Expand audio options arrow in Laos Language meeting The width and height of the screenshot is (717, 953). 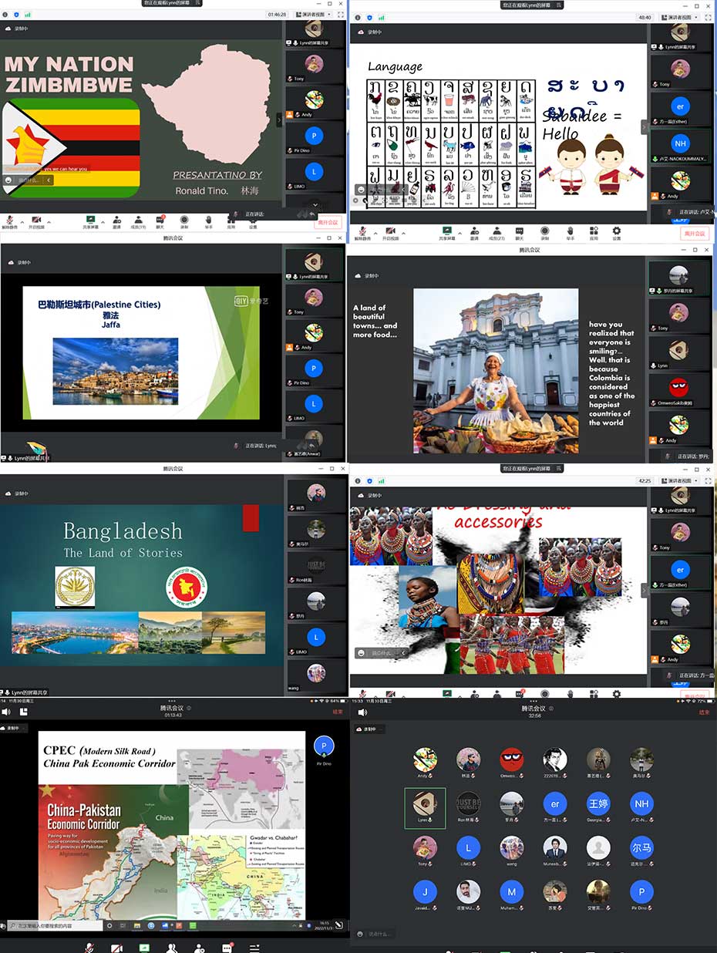click(x=376, y=231)
